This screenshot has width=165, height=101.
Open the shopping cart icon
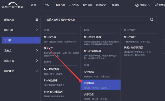pyautogui.click(x=156, y=4)
